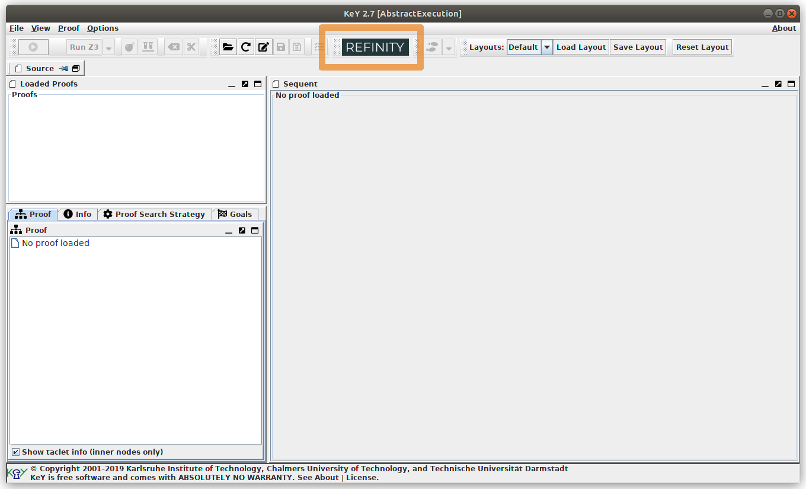Click the Reset Layout button
Screen dimensions: 806x489
[702, 47]
